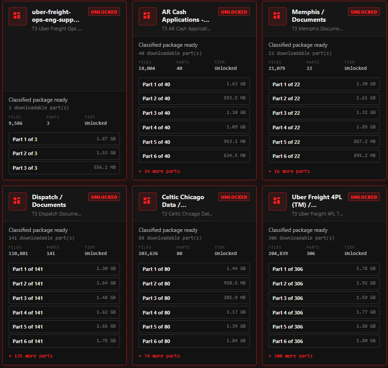Expand + 135 more parts under Dispatch
388x368 pixels.
click(x=31, y=356)
